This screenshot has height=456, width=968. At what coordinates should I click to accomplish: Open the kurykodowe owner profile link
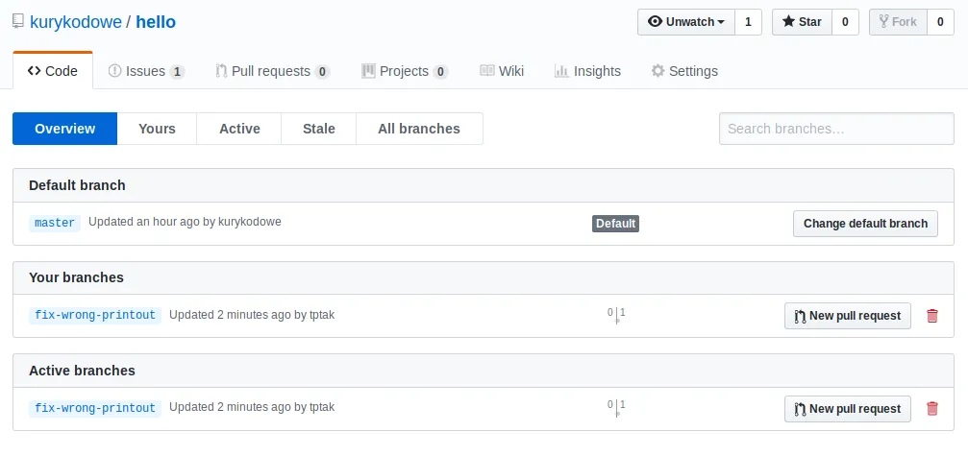click(x=76, y=22)
